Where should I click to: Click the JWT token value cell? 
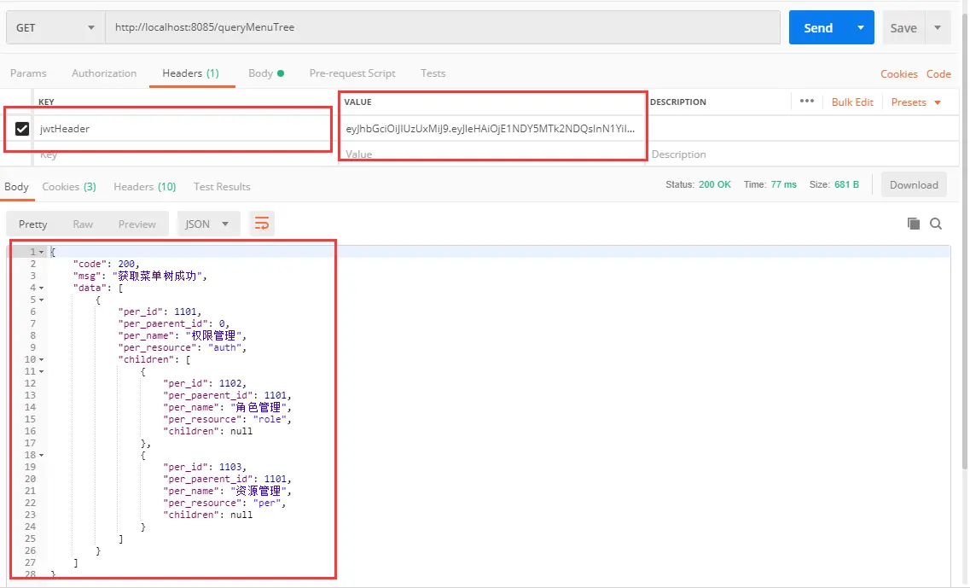(490, 129)
